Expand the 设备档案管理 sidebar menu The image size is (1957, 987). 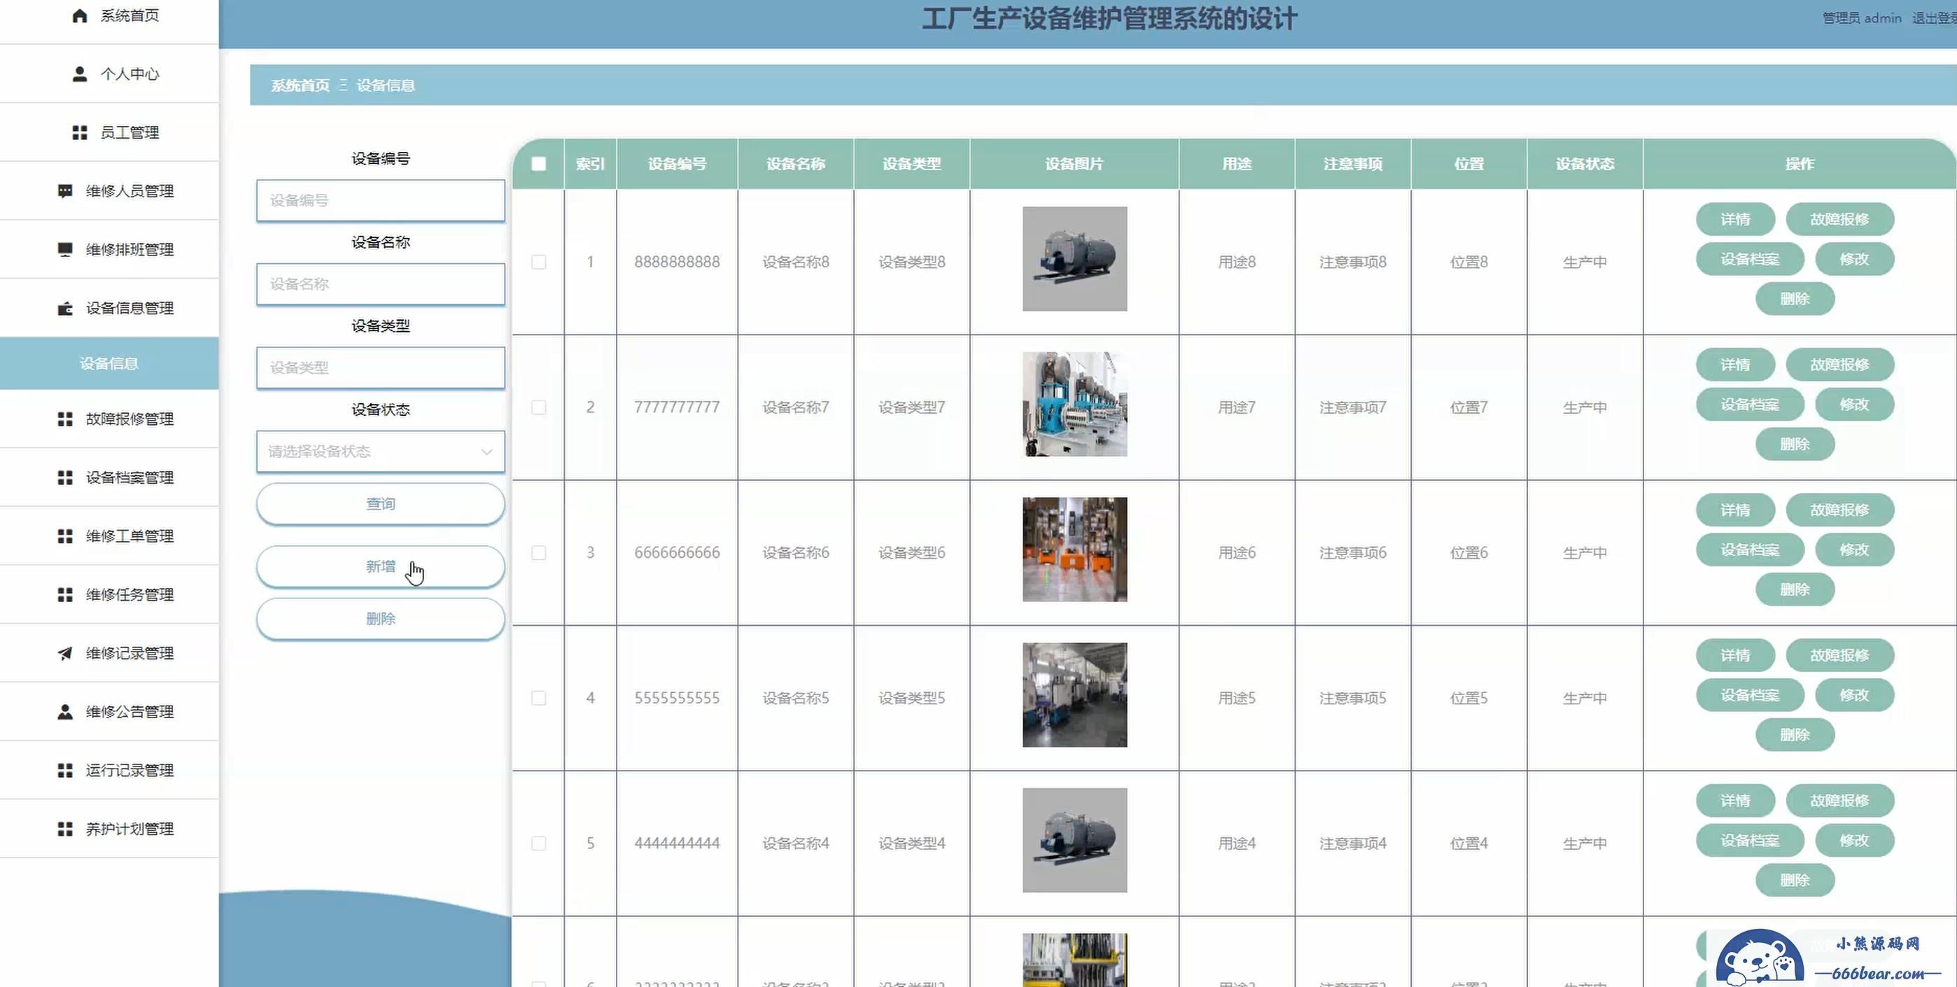pyautogui.click(x=129, y=477)
